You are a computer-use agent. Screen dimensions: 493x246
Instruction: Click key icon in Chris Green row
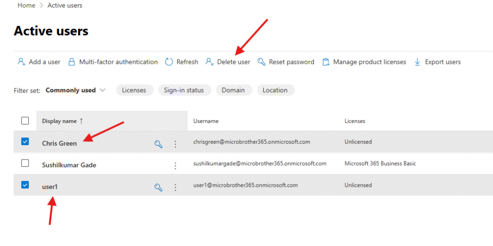coord(158,144)
